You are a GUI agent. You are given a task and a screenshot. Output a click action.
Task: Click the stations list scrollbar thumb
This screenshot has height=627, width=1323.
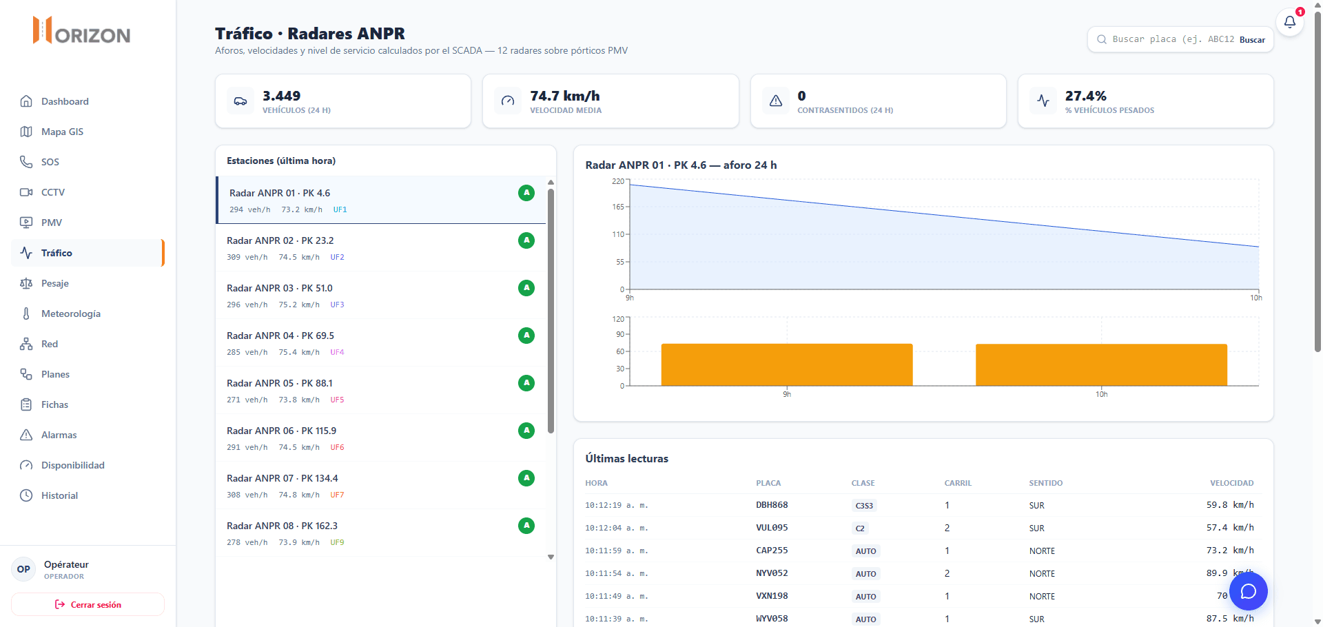tap(551, 311)
